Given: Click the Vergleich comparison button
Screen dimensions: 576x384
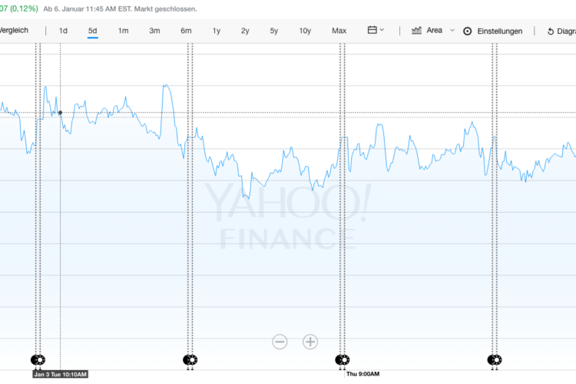Looking at the screenshot, I should point(14,31).
